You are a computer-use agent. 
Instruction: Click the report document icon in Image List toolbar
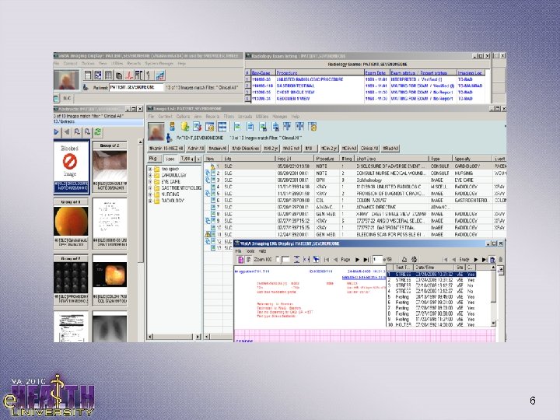coord(250,127)
